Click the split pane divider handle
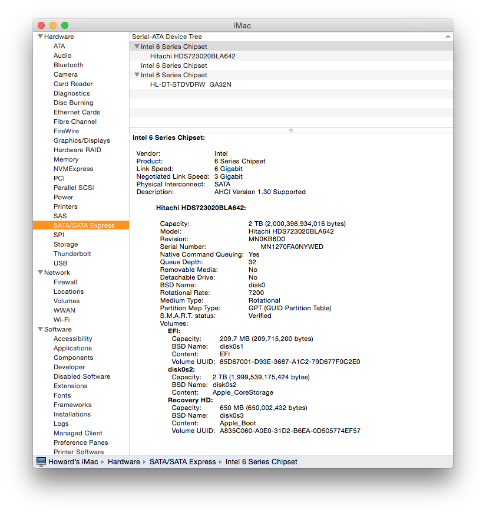The width and height of the screenshot is (486, 515). pyautogui.click(x=291, y=130)
